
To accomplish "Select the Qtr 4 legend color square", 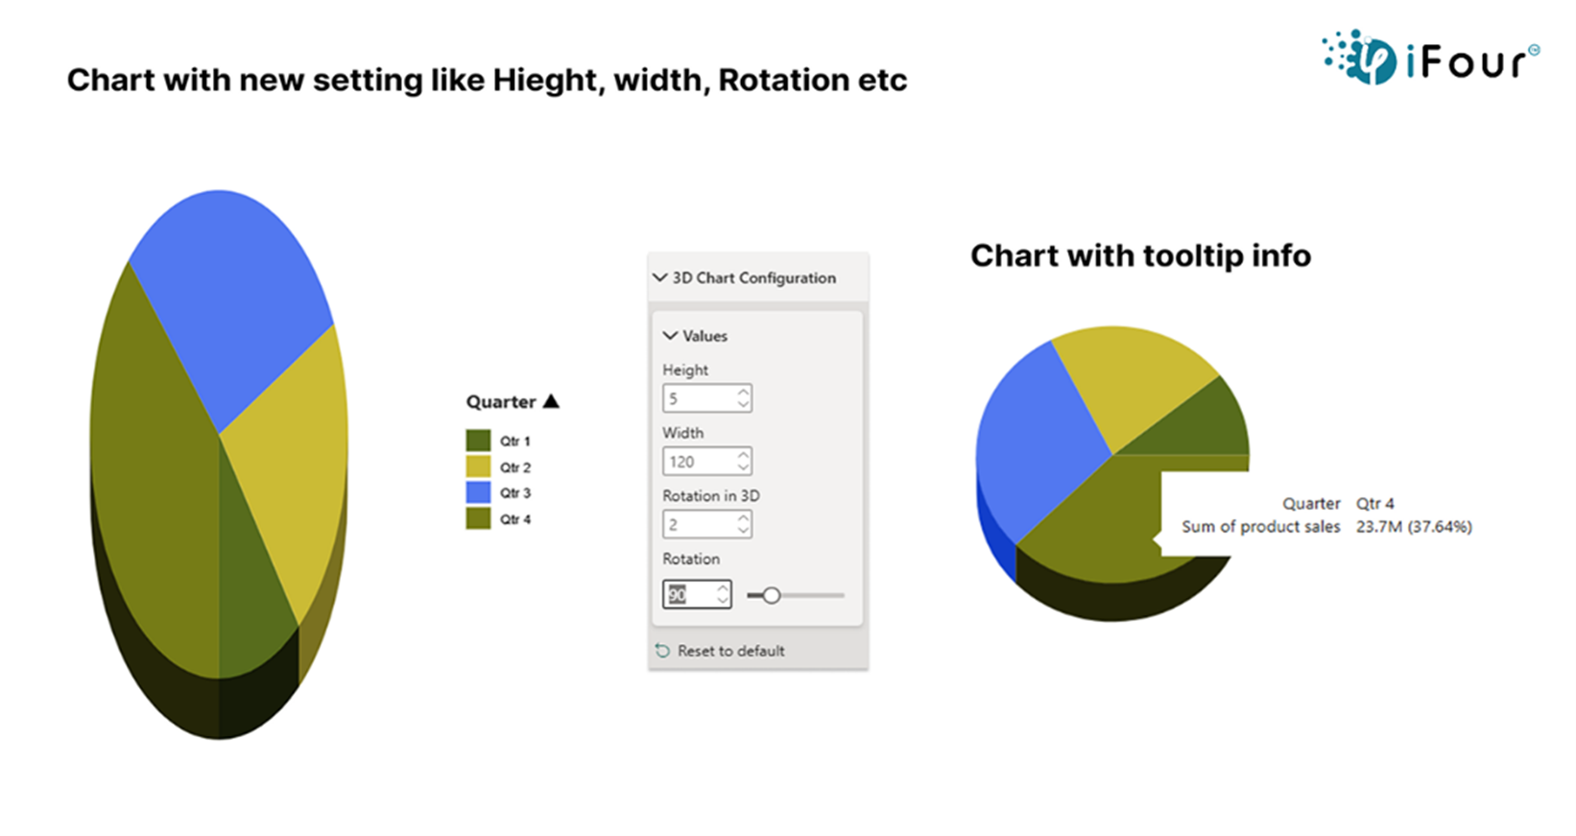I will pos(478,518).
